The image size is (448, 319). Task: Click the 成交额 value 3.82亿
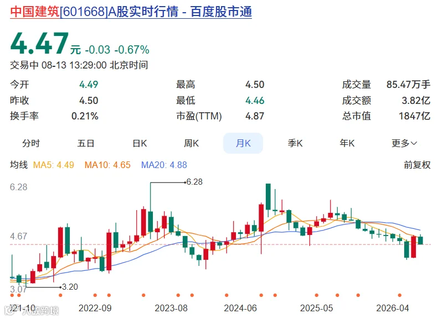pyautogui.click(x=416, y=101)
